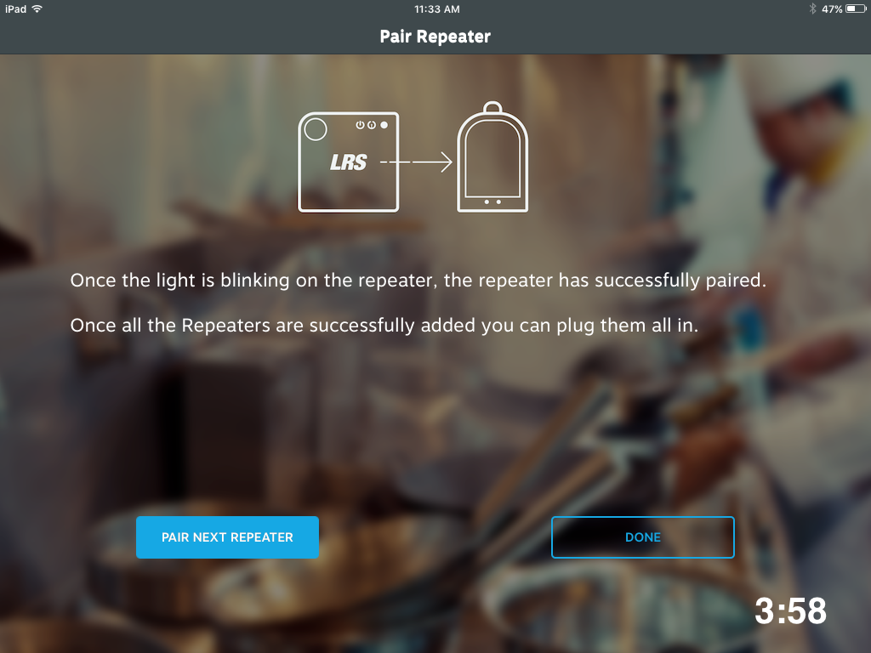This screenshot has width=871, height=653.
Task: Click the solid white dot on the transmitter
Action: [384, 125]
